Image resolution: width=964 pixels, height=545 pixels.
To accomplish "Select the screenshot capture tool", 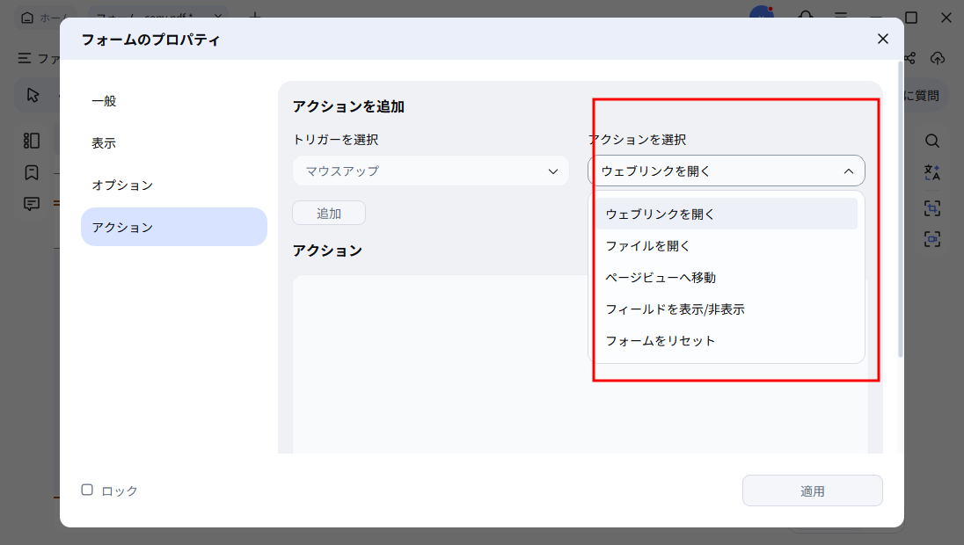I will coord(931,208).
